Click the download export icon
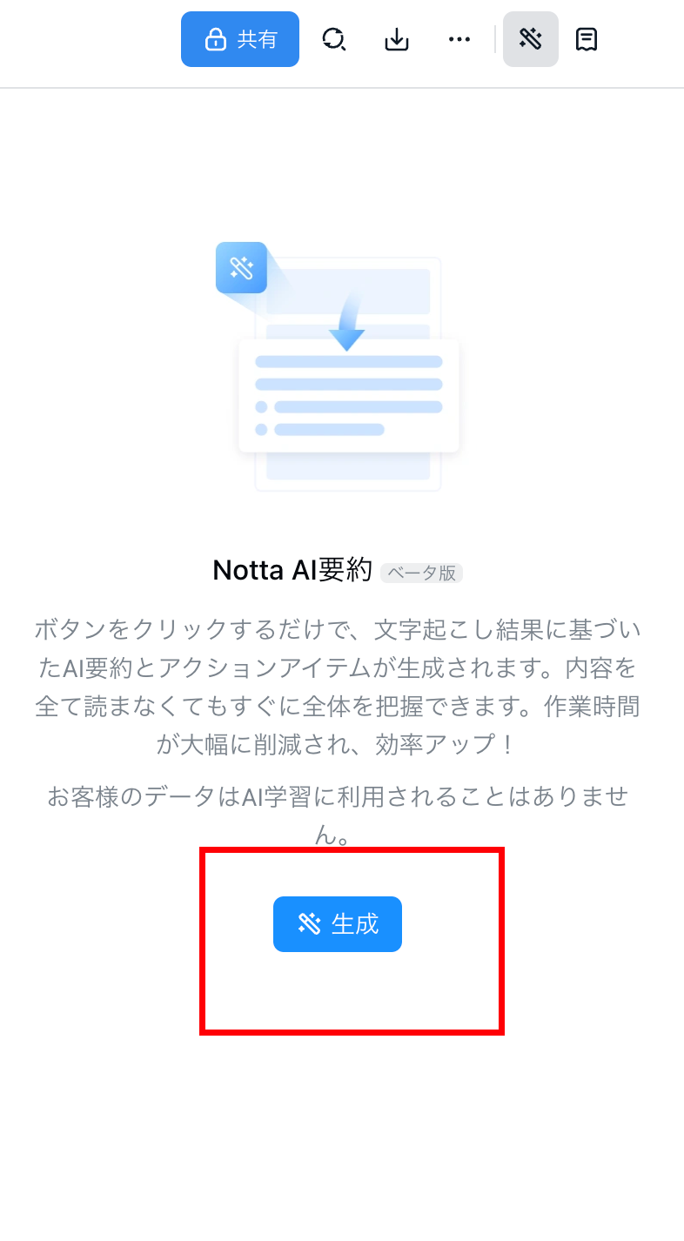684x1241 pixels. pyautogui.click(x=397, y=39)
